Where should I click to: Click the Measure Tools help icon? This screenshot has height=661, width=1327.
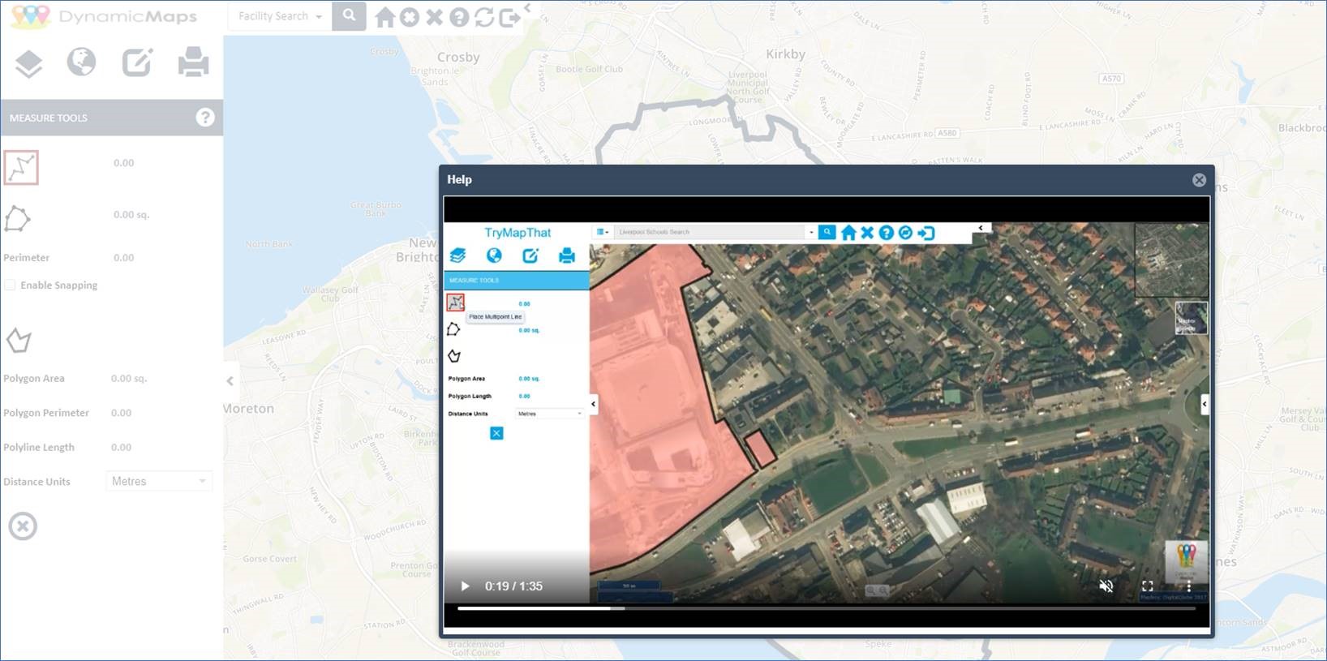(205, 118)
